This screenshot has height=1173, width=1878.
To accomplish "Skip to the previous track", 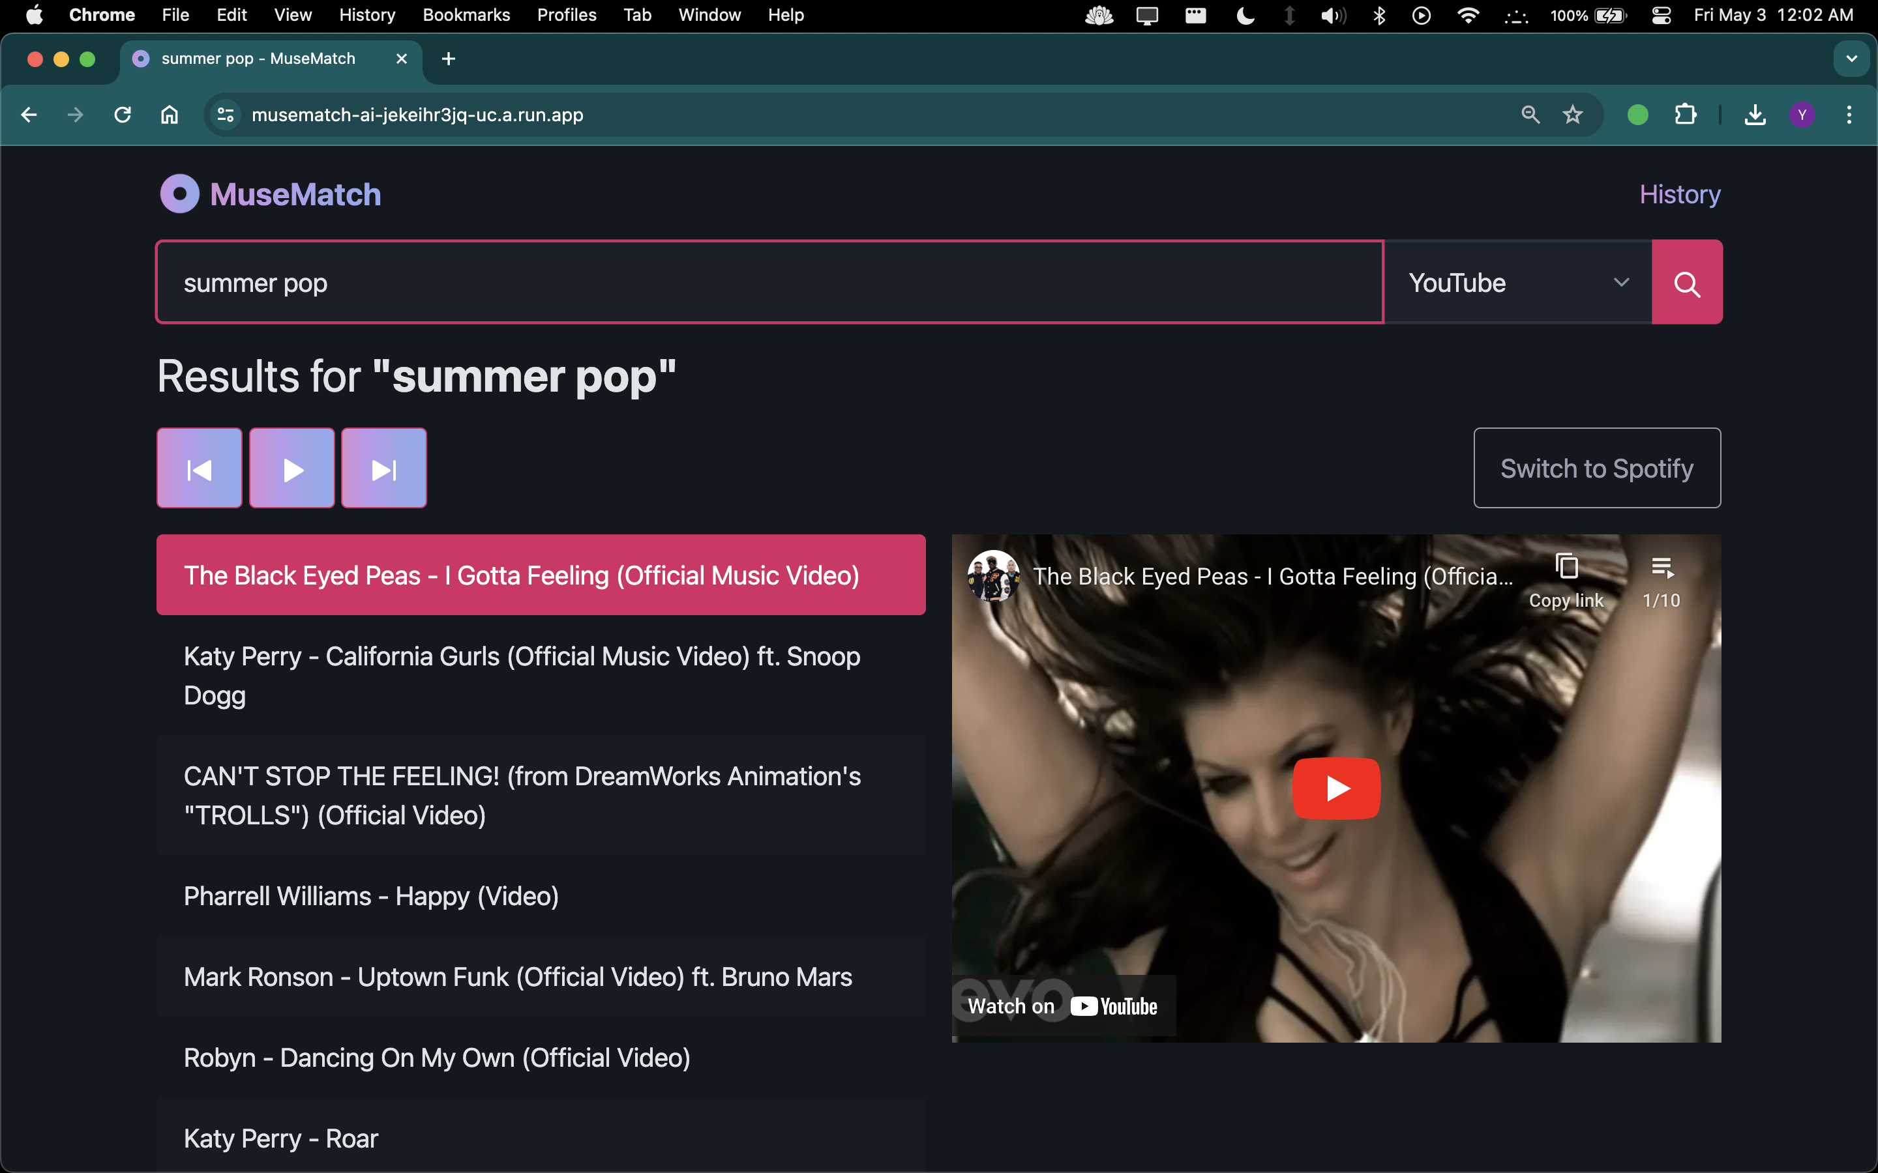I will coord(200,469).
